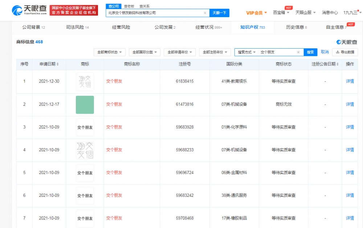
Task: Open the stylized trademark thumbnail in row 4
Action: [85, 150]
